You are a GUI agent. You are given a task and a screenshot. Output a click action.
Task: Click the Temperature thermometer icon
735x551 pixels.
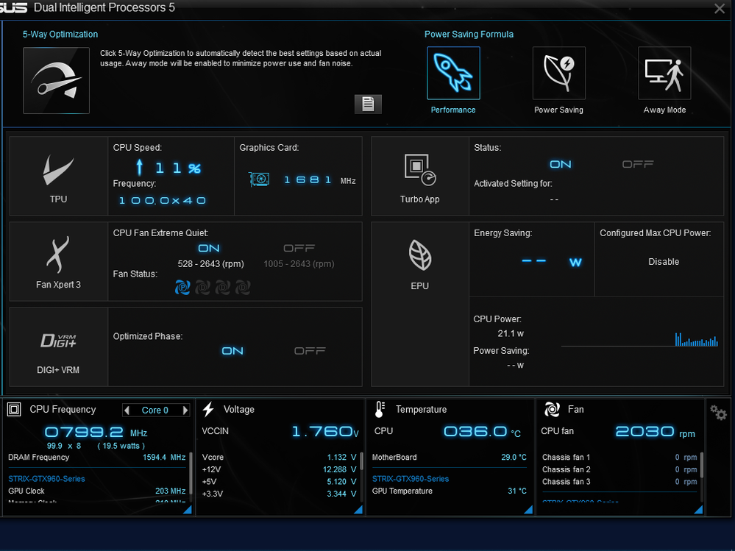coord(380,410)
